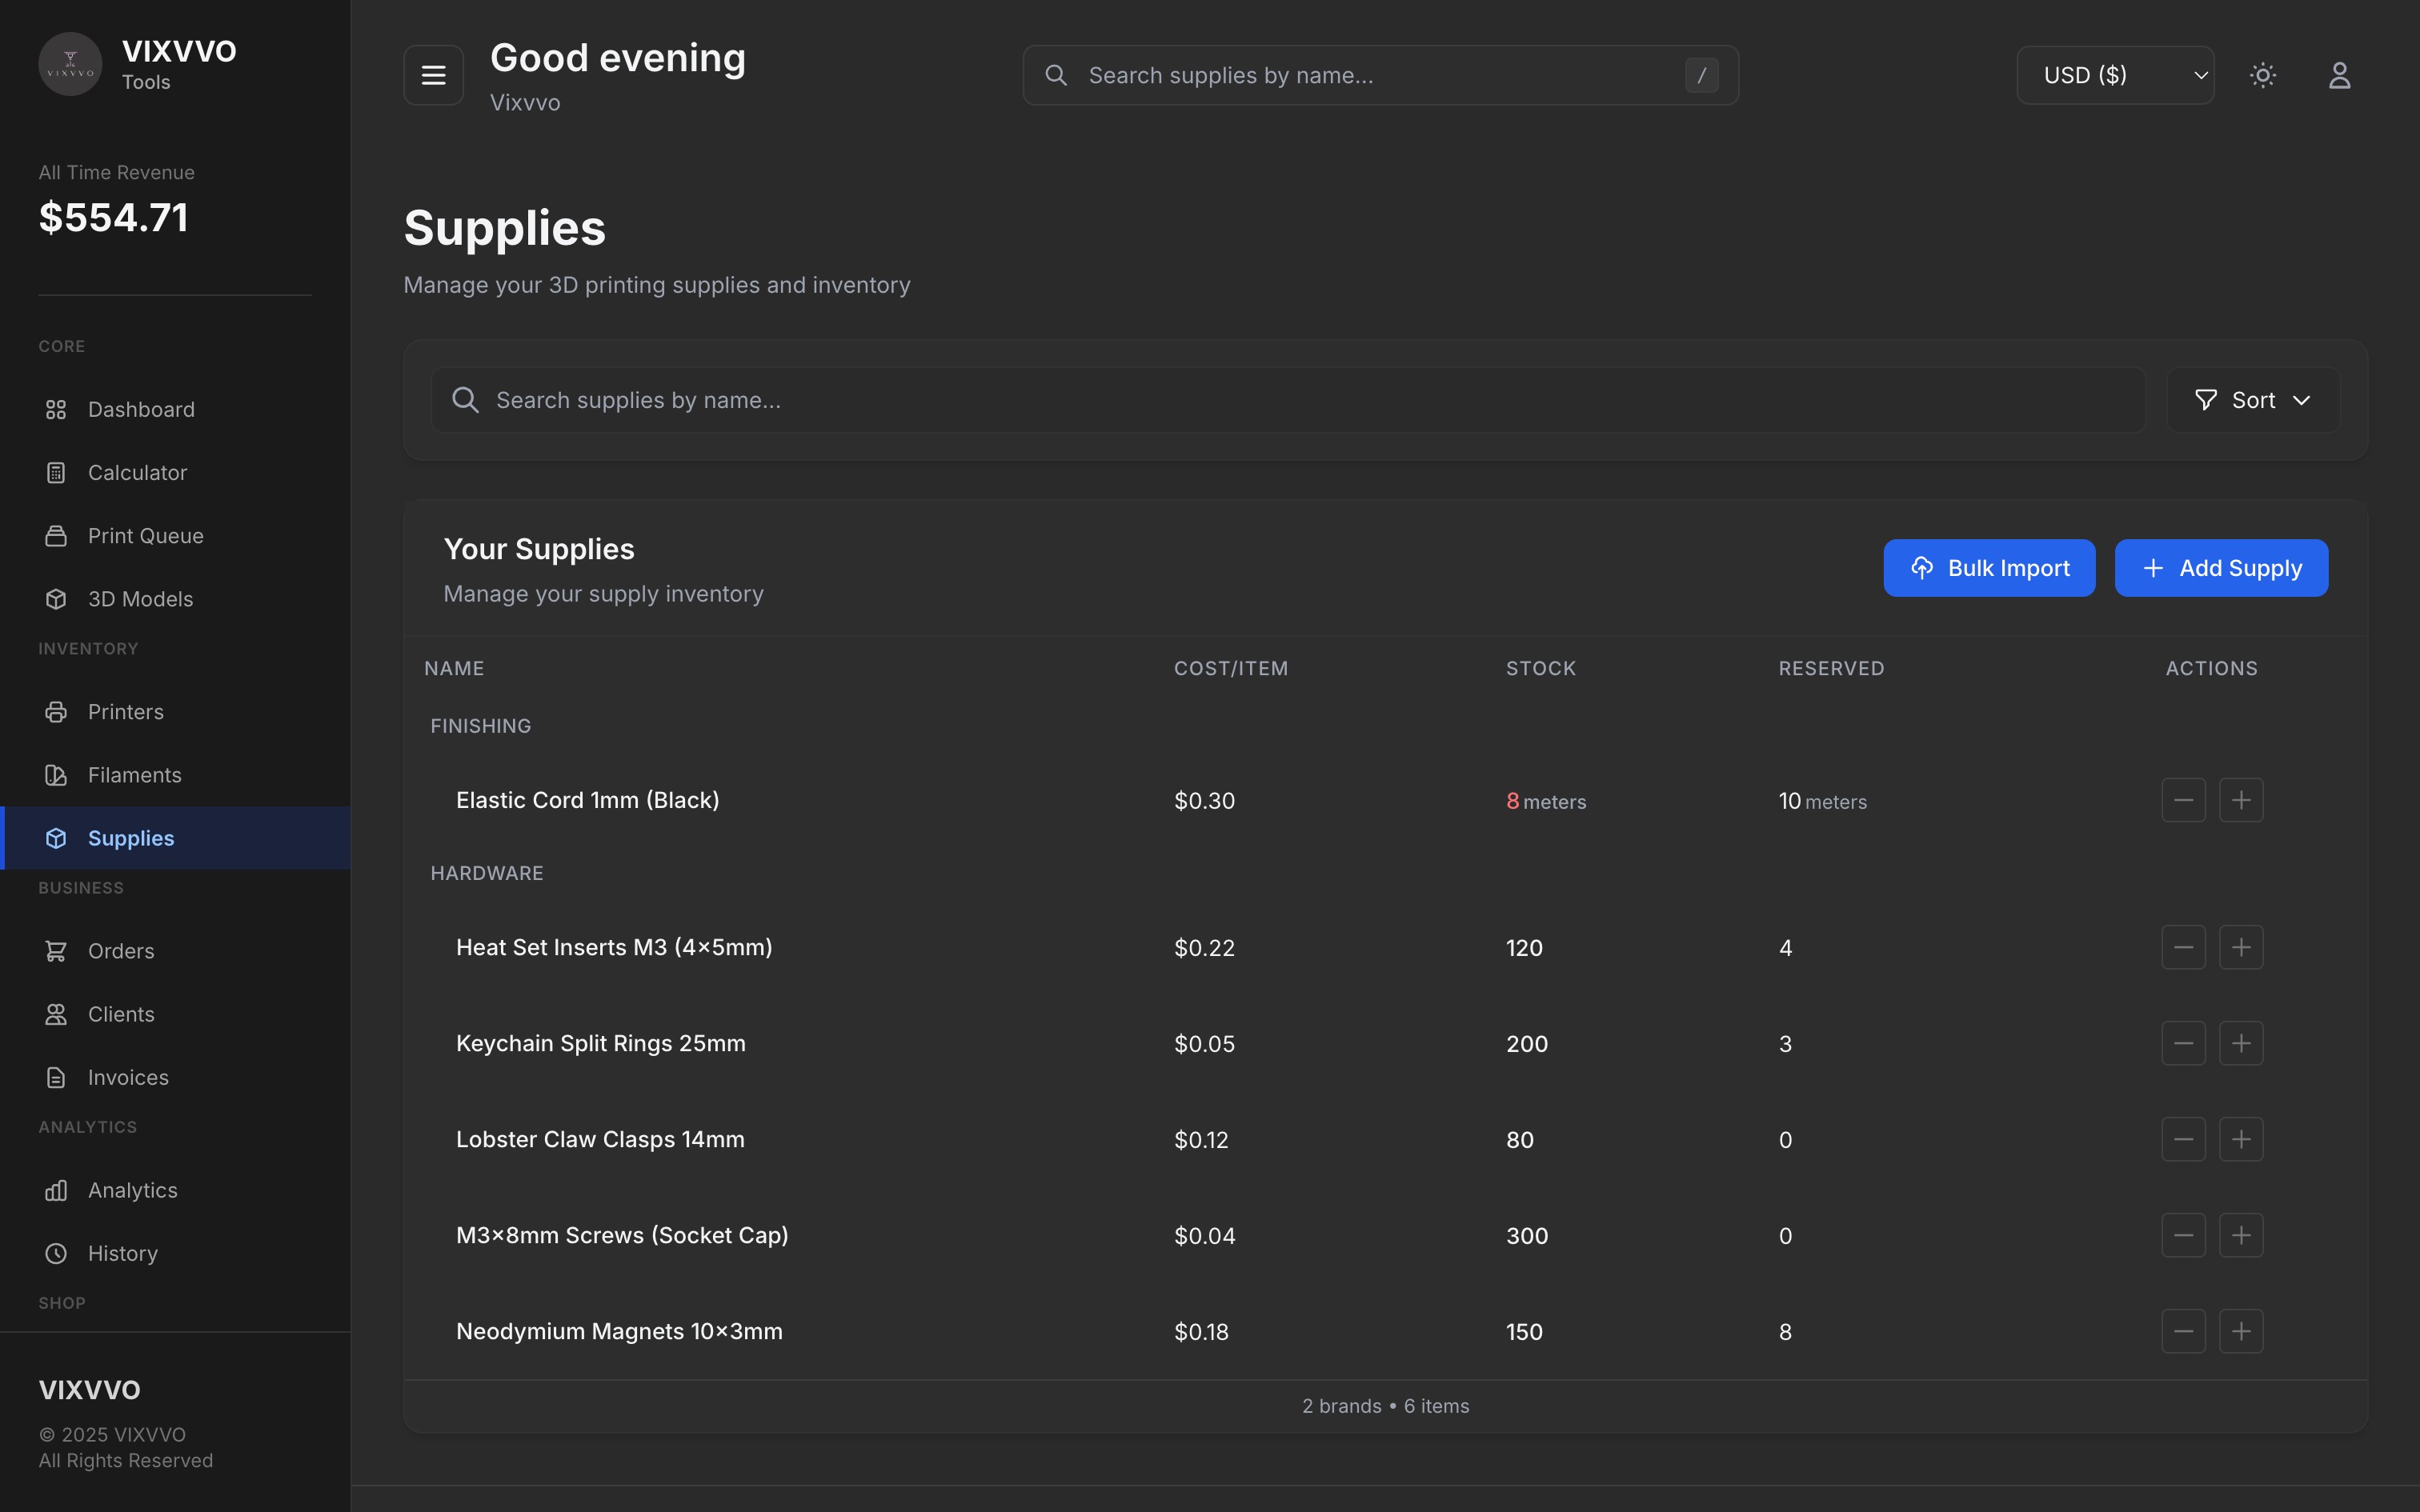Focus the top header search field
This screenshot has width=2420, height=1512.
(x=1380, y=75)
